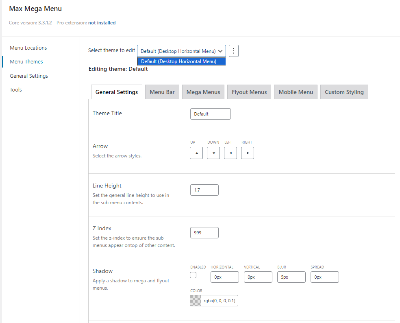Open Menu Themes in the sidebar

[x=26, y=61]
